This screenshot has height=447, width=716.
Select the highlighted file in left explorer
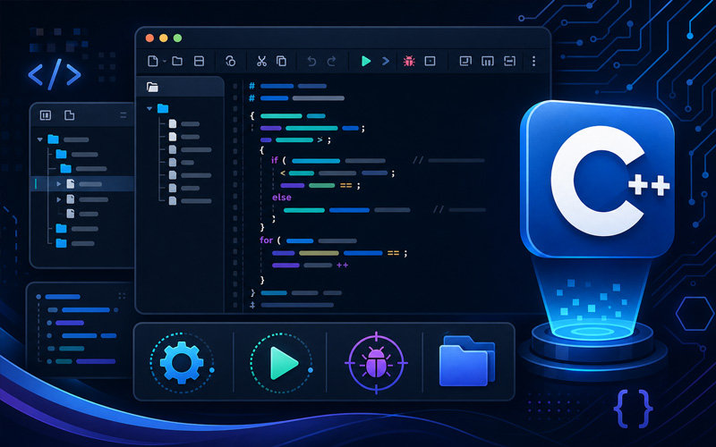pyautogui.click(x=71, y=184)
